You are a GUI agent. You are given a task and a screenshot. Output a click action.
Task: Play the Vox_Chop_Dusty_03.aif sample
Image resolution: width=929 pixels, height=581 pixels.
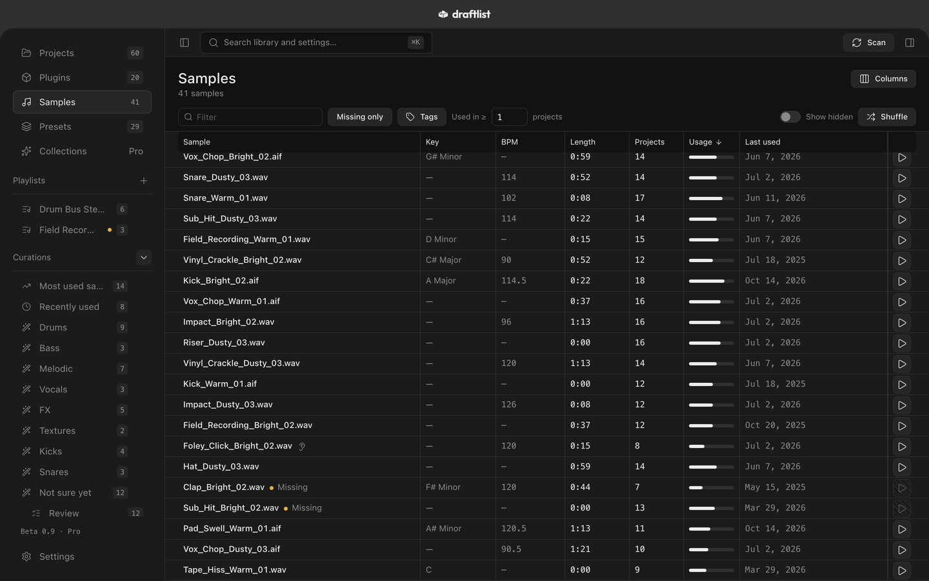[902, 550]
